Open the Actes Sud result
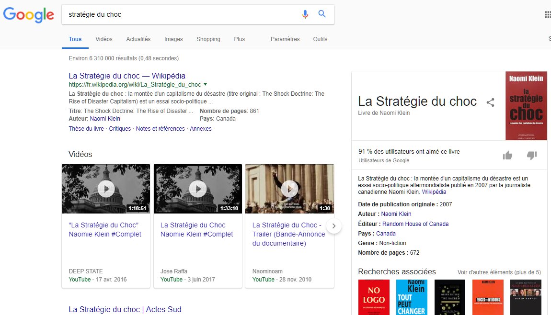551x315 pixels. 125,309
